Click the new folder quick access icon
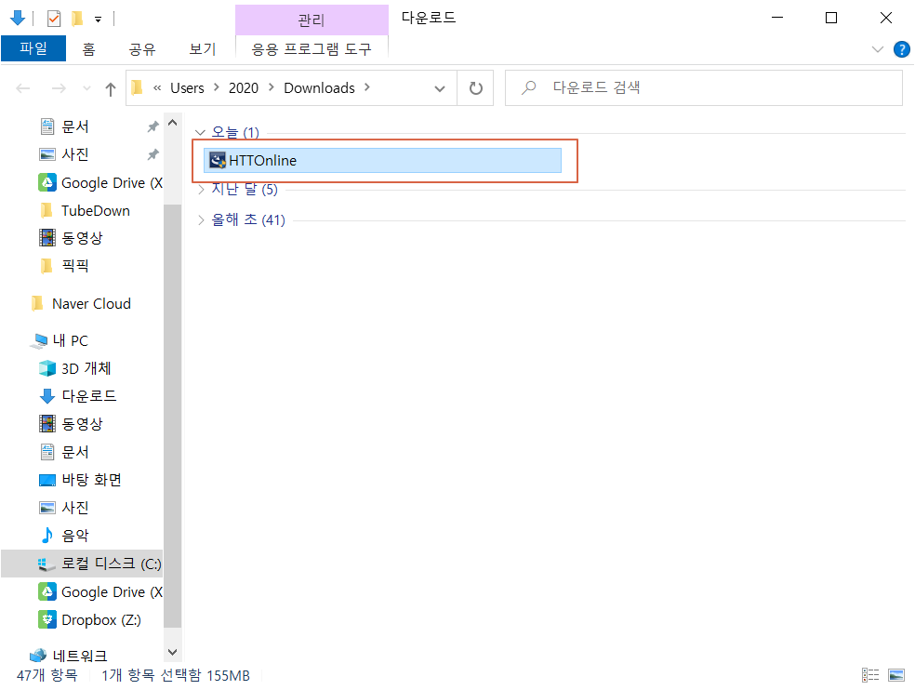Viewport: 915px width, 690px height. [x=77, y=19]
